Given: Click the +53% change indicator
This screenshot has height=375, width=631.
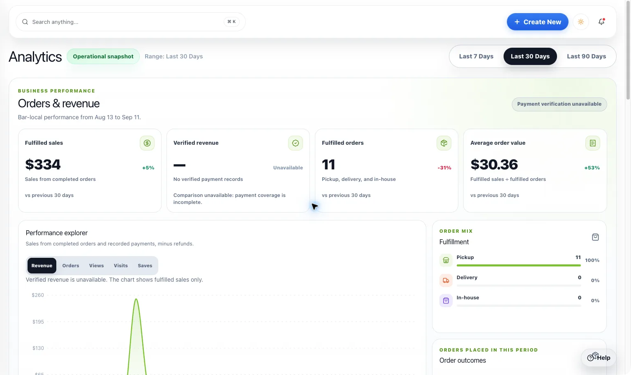Looking at the screenshot, I should (x=592, y=168).
